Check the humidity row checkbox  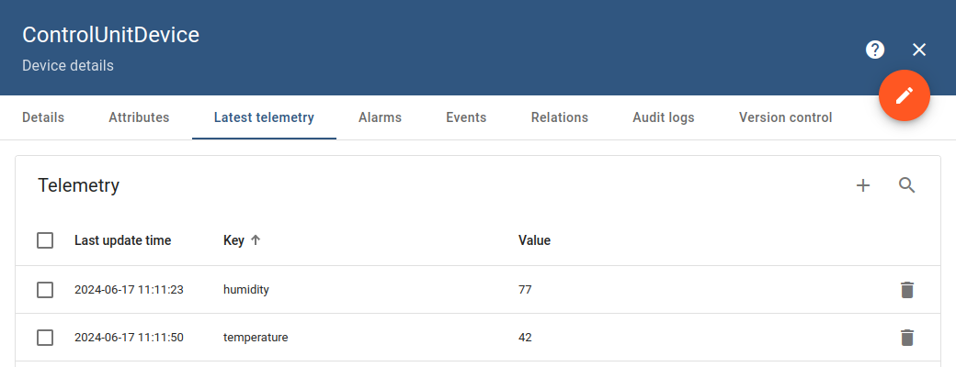45,290
